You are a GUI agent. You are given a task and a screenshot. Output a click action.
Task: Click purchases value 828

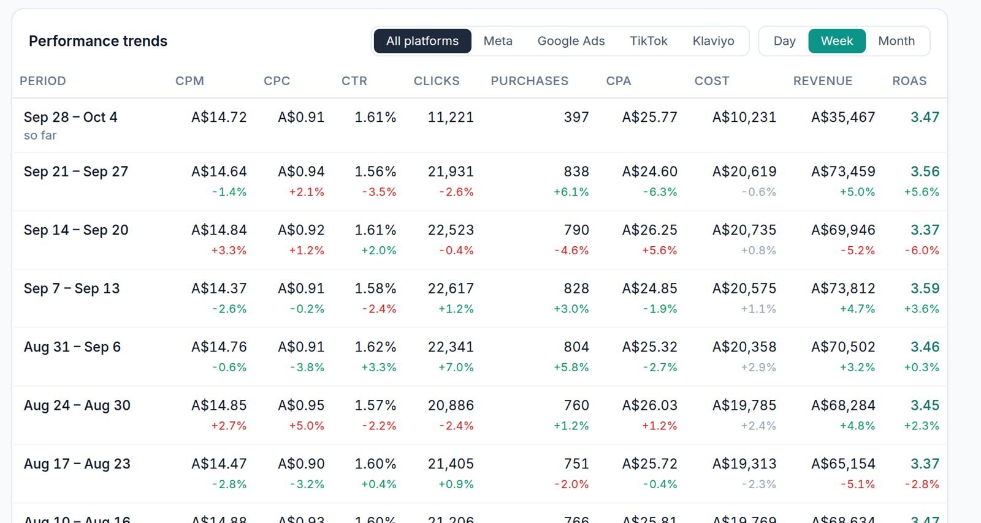[576, 288]
